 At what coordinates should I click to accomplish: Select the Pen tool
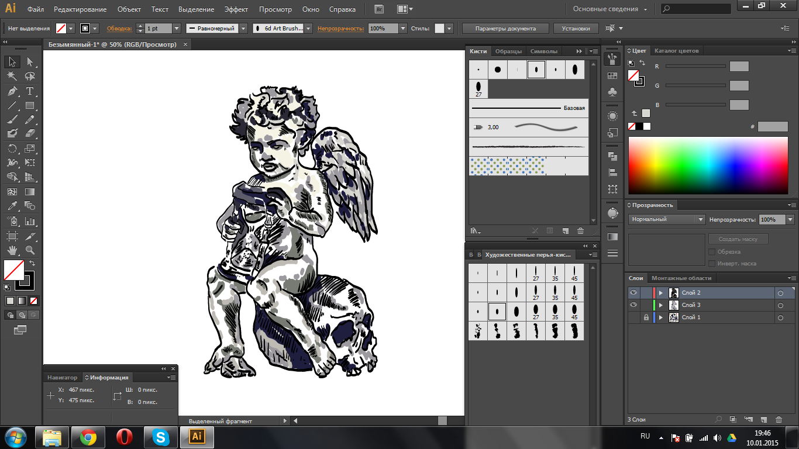[12, 91]
